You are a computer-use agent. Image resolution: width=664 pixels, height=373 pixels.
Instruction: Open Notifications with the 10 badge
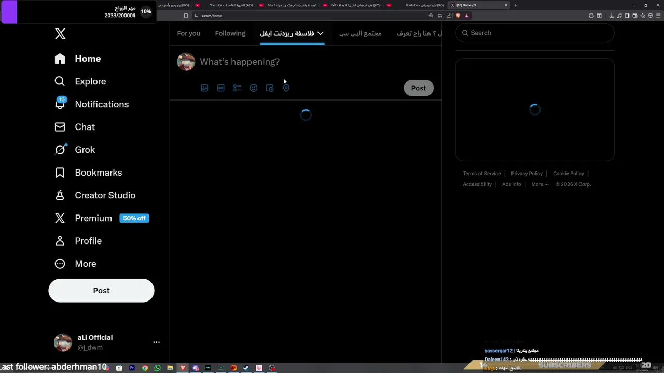tap(92, 104)
